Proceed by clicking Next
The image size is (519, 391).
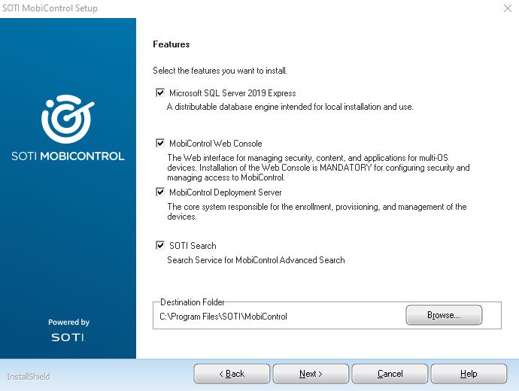311,374
